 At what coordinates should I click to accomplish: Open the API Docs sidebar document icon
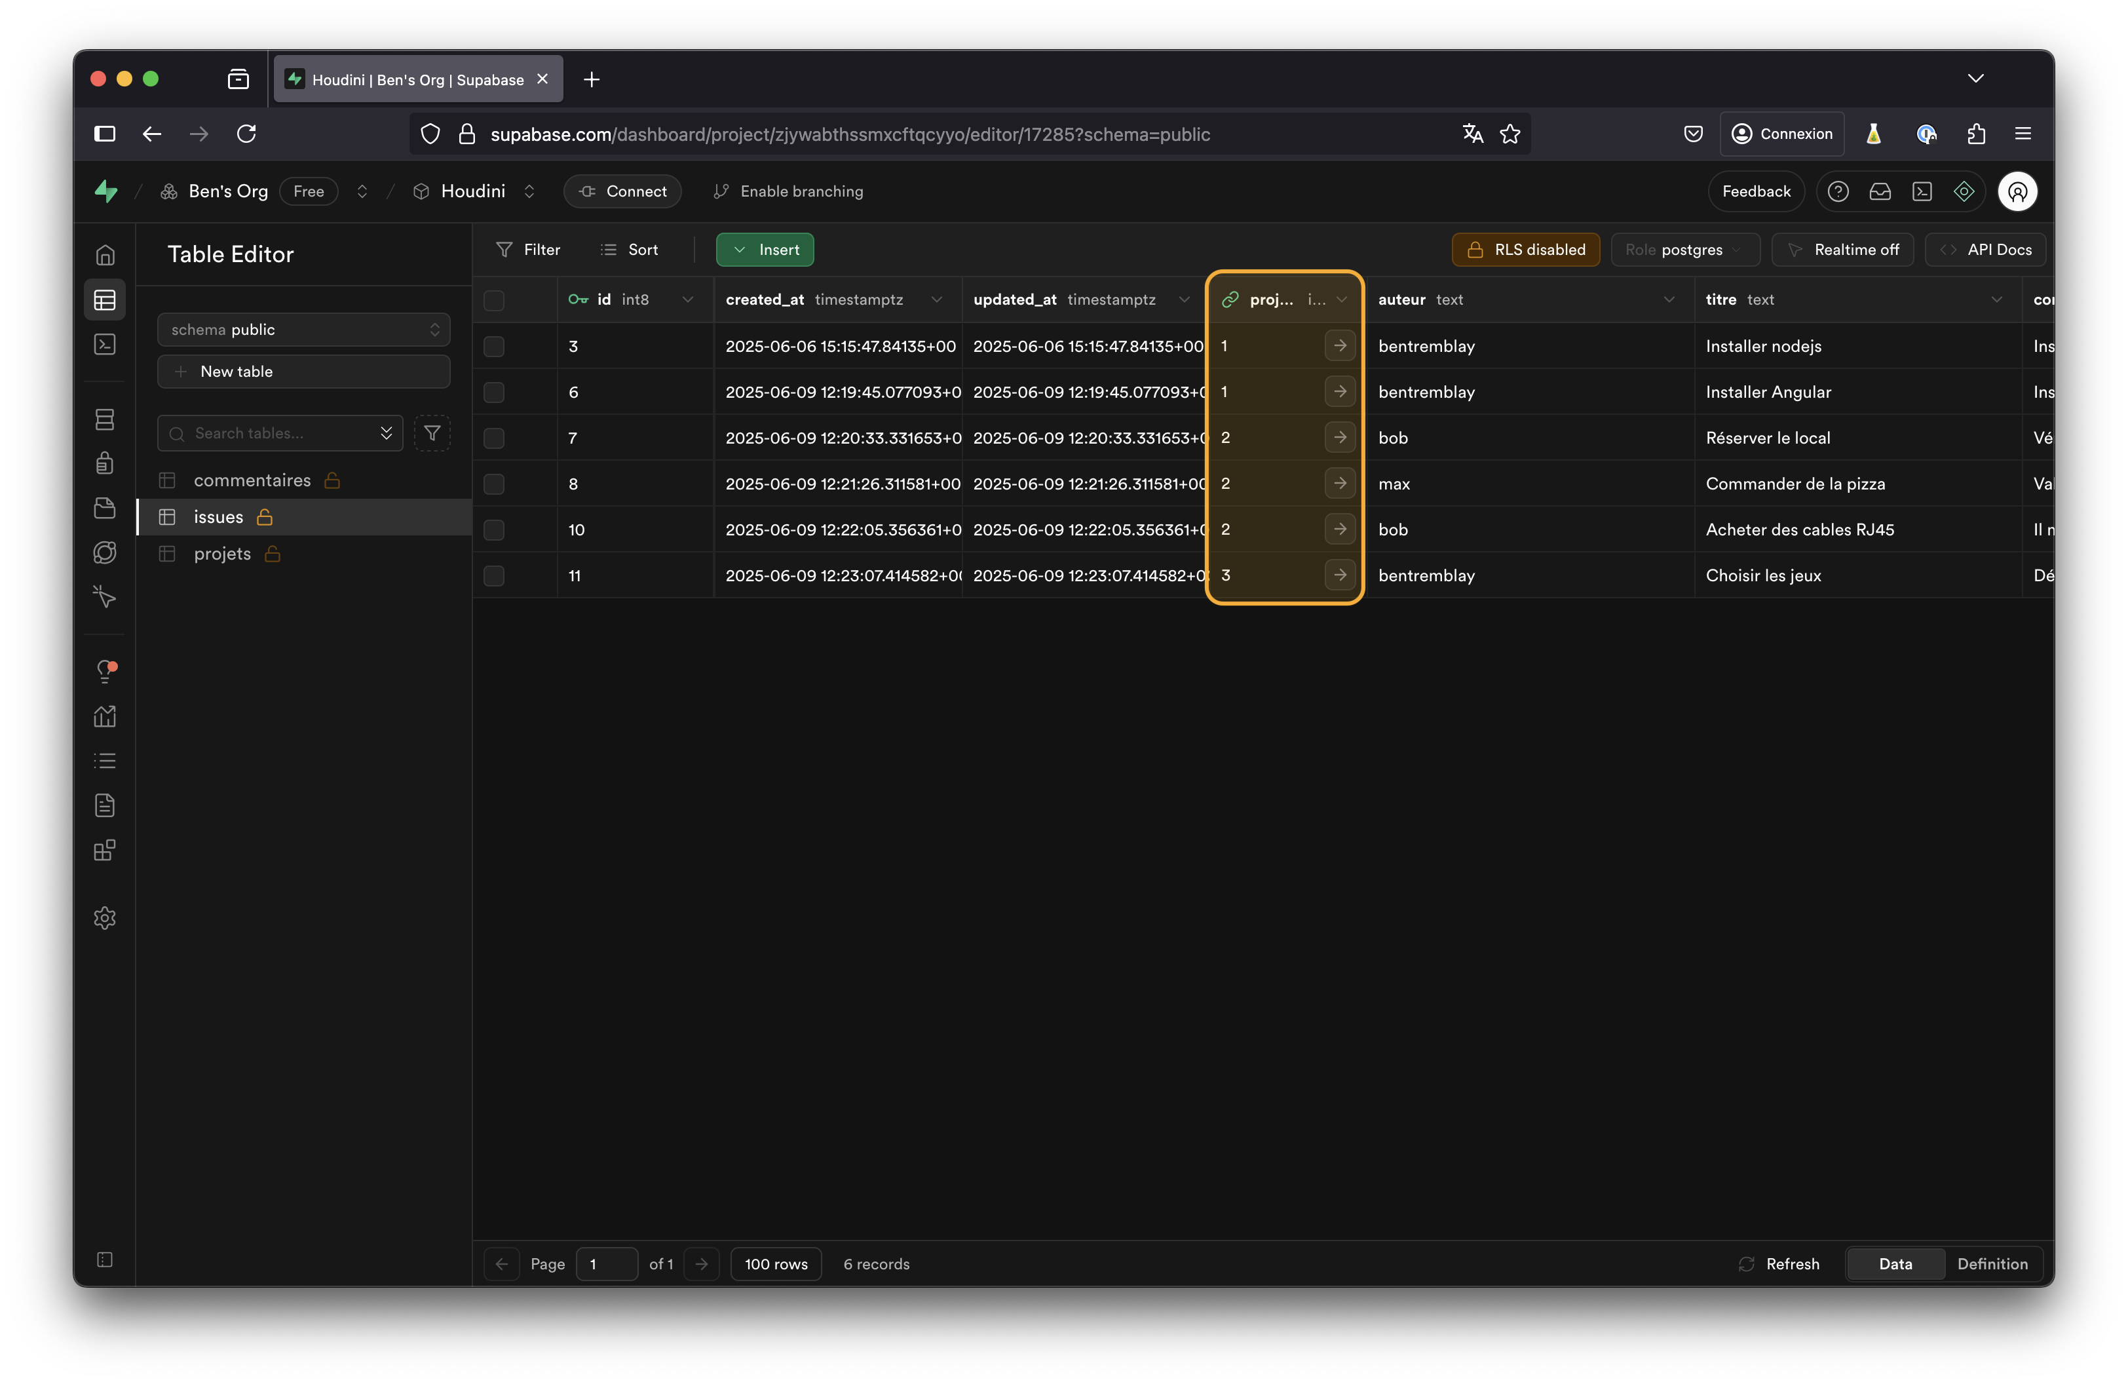click(x=105, y=805)
